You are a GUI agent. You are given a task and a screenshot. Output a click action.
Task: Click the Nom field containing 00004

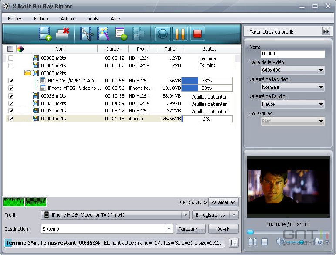click(293, 54)
